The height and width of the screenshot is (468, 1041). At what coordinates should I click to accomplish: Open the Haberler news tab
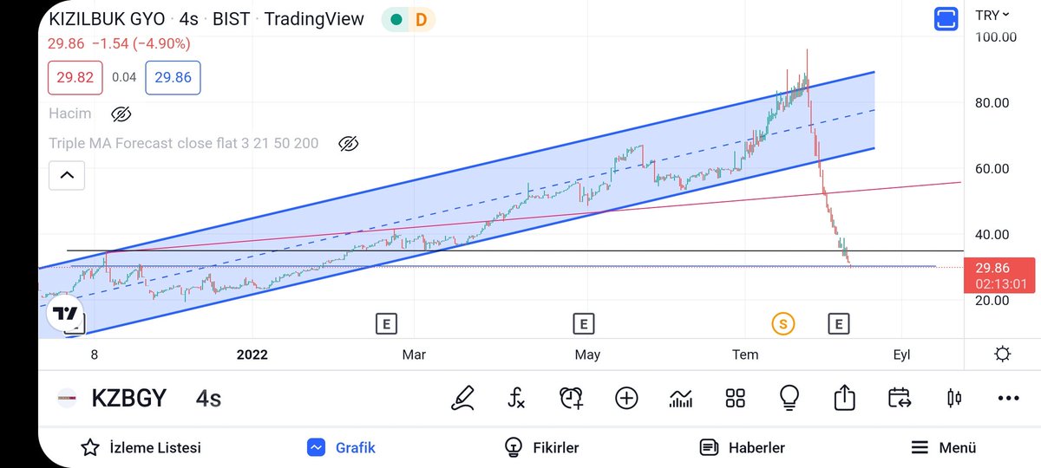pos(743,447)
